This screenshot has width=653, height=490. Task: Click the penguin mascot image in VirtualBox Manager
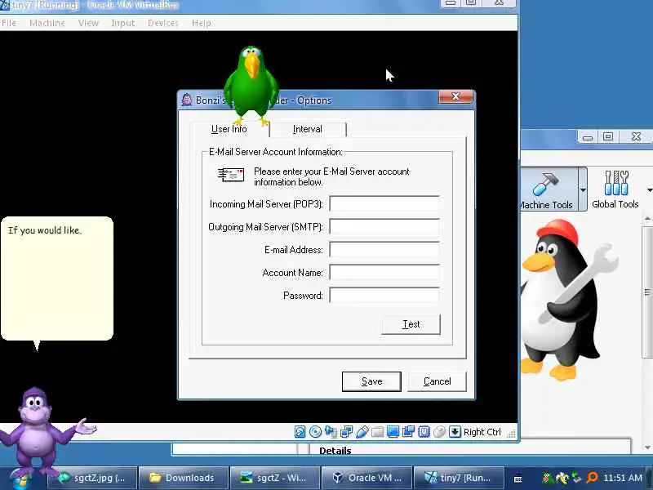tap(566, 300)
